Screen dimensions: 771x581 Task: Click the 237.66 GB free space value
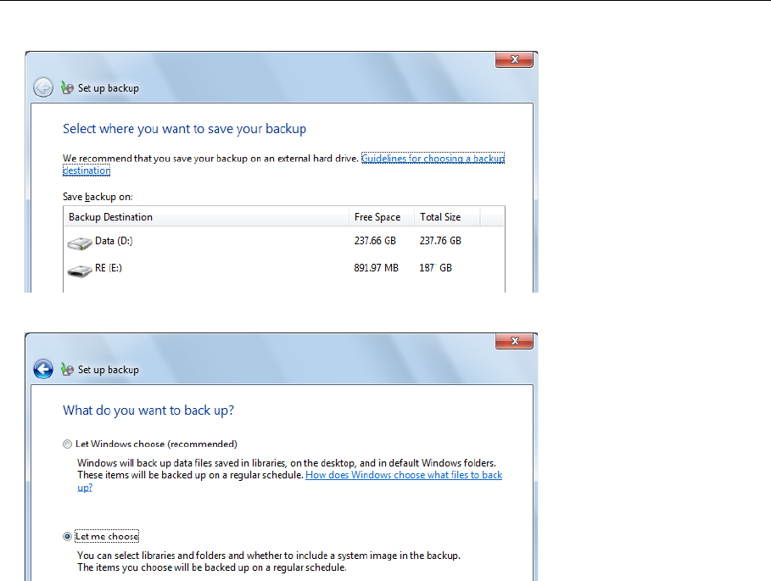coord(375,241)
